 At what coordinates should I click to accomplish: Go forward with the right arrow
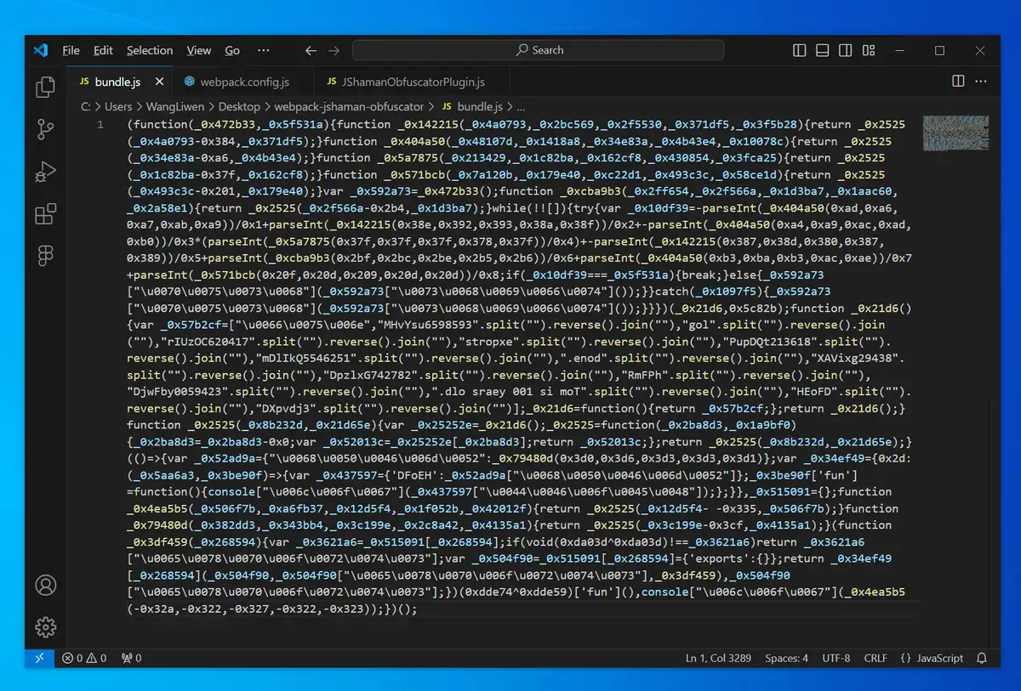(x=334, y=50)
